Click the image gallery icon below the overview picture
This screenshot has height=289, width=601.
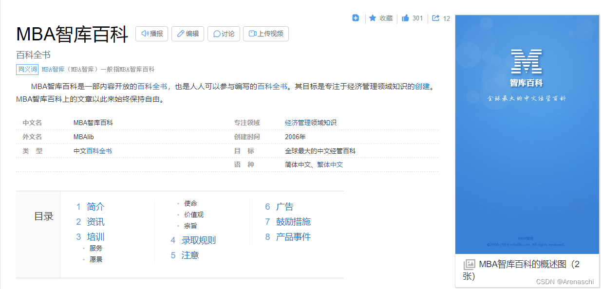469,264
